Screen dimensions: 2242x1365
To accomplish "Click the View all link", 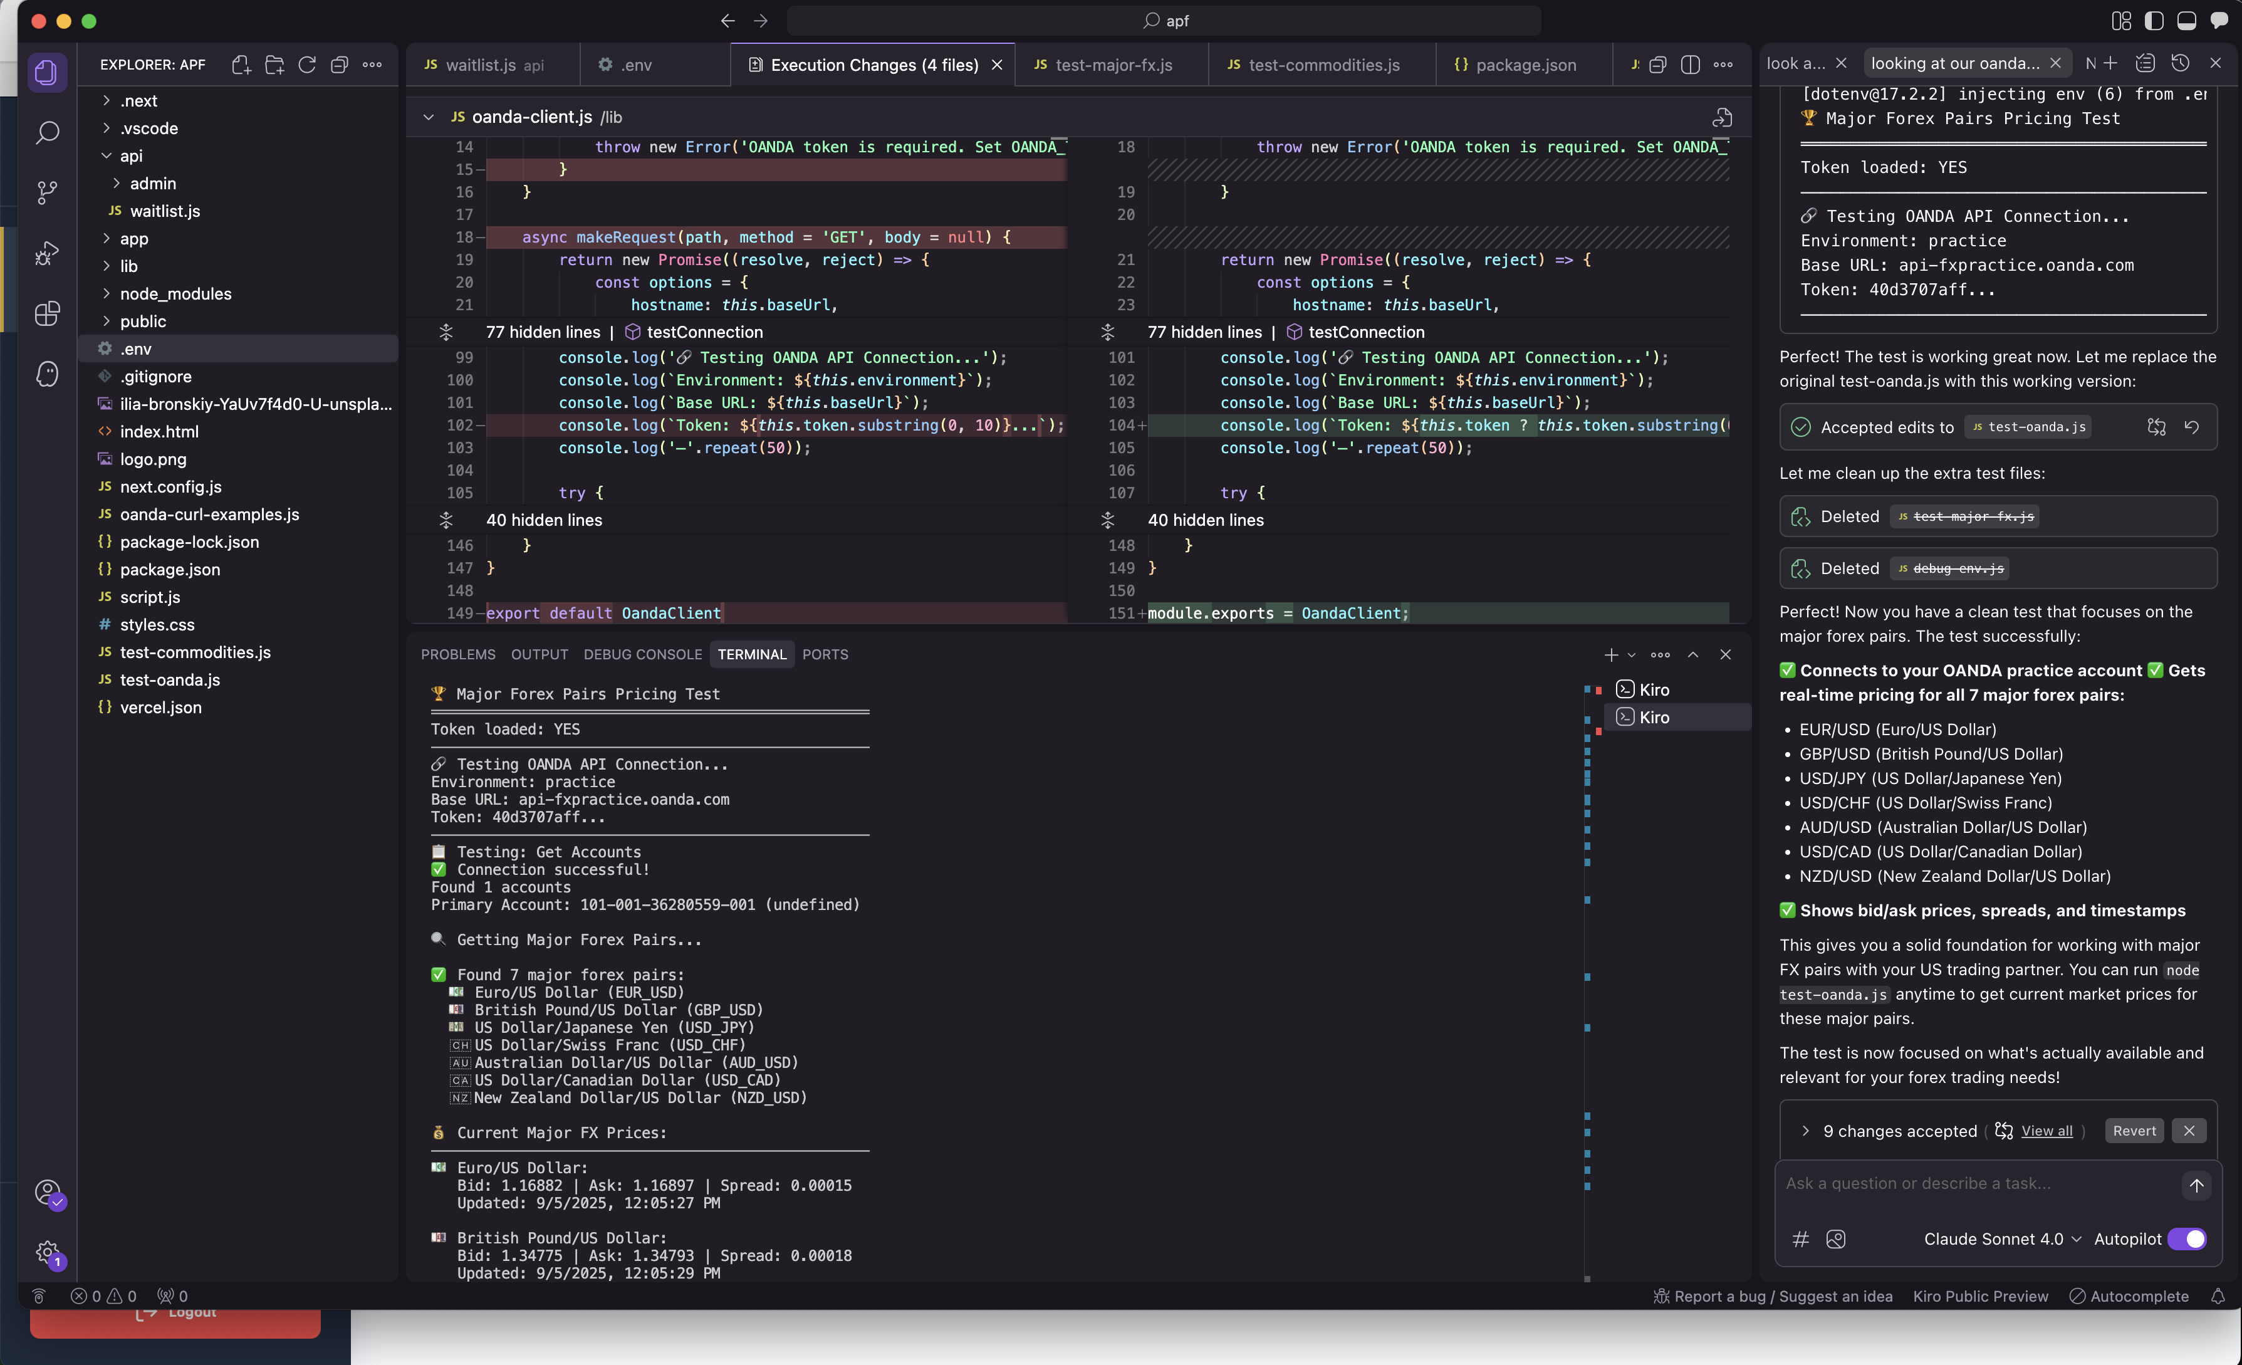I will pos(2046,1130).
